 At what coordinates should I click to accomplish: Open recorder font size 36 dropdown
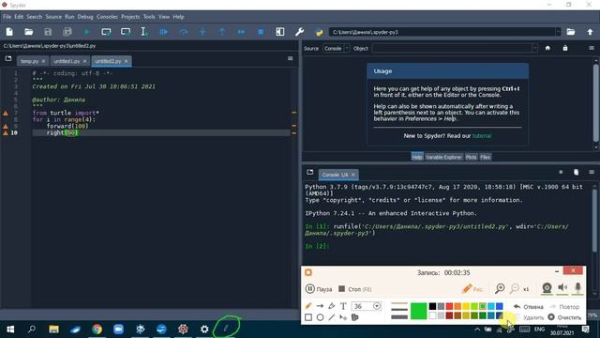(377, 306)
